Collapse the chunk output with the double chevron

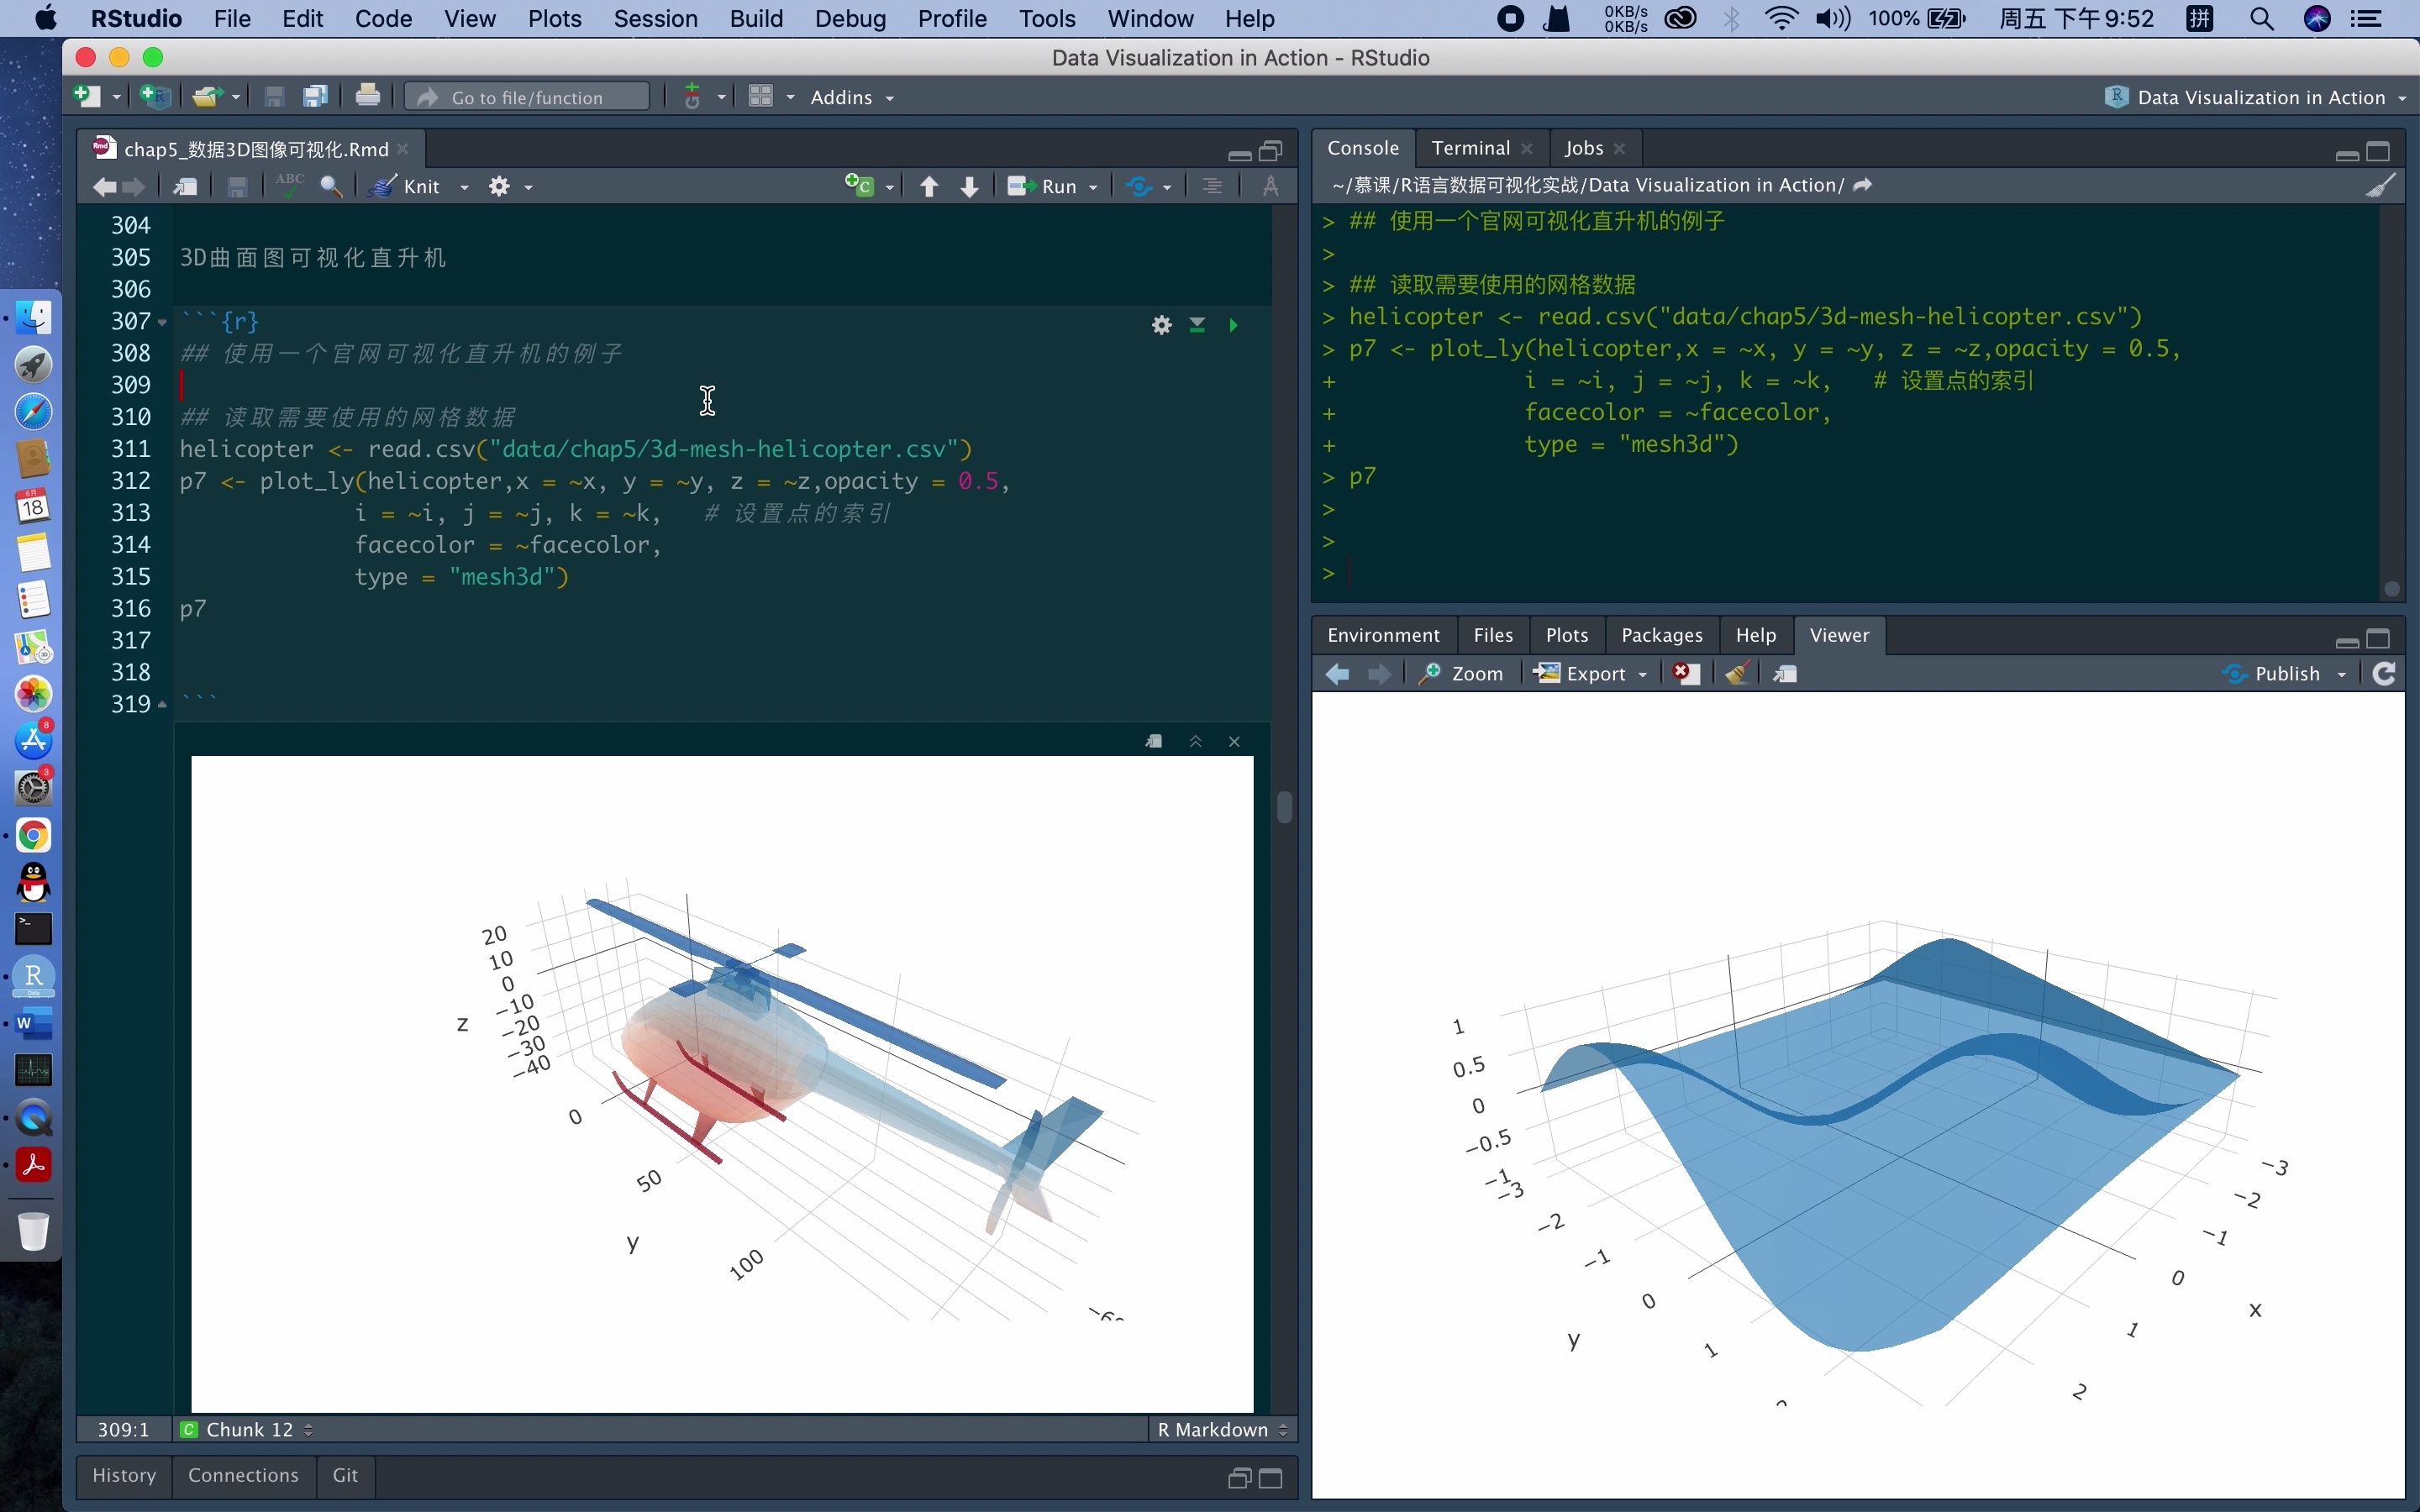click(1195, 741)
